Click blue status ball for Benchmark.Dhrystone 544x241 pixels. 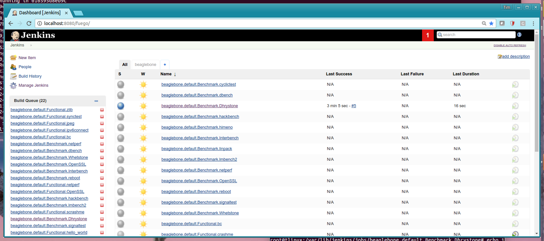pyautogui.click(x=121, y=106)
